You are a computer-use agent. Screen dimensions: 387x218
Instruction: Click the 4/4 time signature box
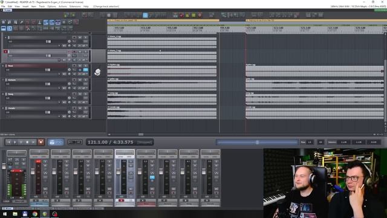(x=320, y=142)
